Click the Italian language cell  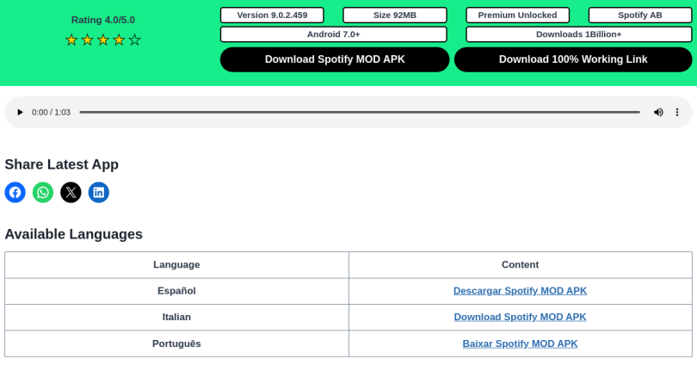(x=177, y=318)
